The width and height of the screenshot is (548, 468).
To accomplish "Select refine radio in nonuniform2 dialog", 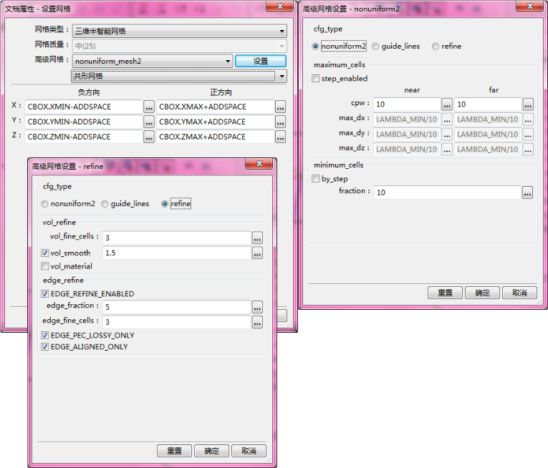I will pos(436,47).
